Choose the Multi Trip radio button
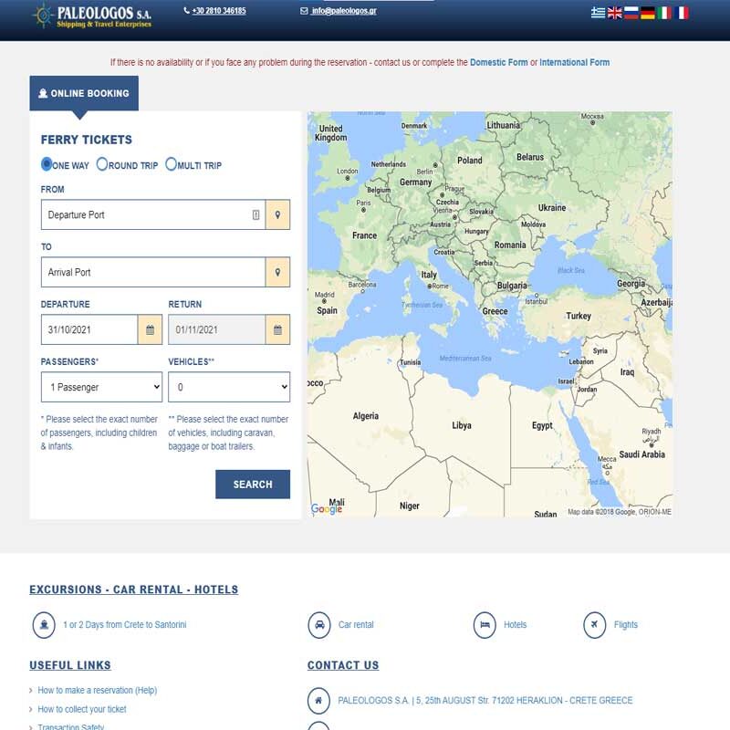 (172, 165)
